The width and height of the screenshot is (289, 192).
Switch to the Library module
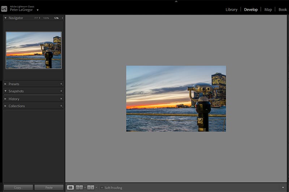231,10
